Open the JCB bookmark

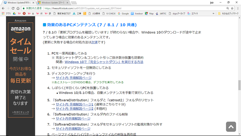tap(94, 14)
